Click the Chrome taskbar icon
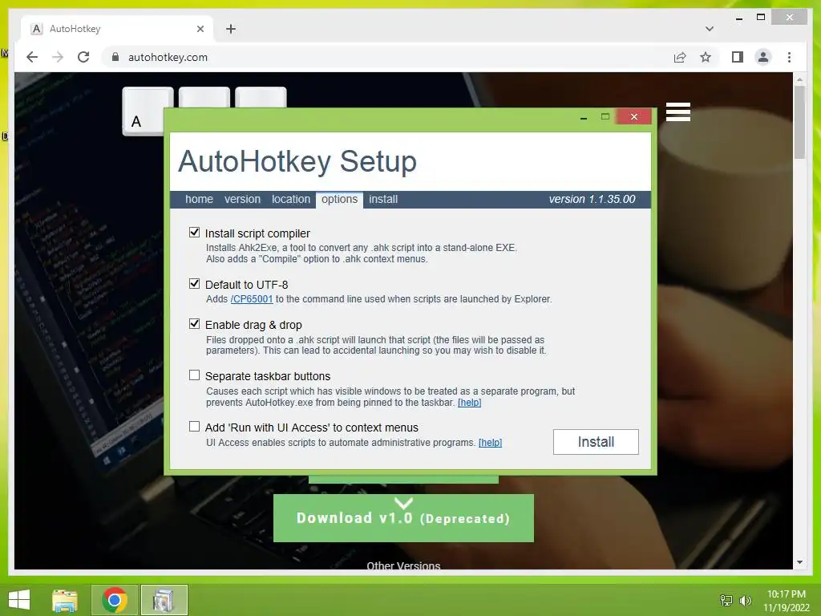The width and height of the screenshot is (821, 616). click(x=115, y=600)
